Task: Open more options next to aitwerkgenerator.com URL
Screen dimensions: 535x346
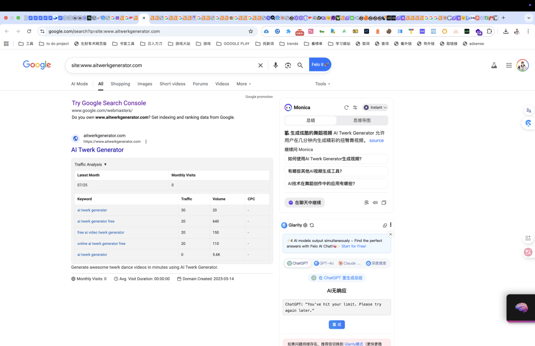Action: point(146,141)
